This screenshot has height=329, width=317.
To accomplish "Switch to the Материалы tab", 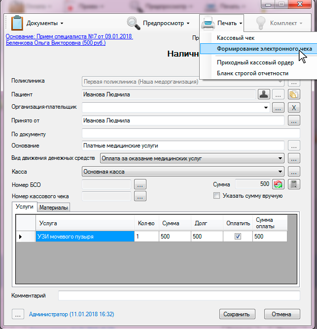I will 54,208.
